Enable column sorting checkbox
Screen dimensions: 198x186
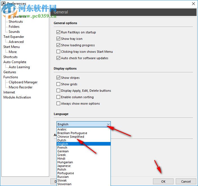(x=58, y=97)
